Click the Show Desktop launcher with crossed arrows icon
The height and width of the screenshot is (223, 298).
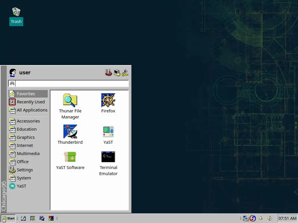pos(33,218)
